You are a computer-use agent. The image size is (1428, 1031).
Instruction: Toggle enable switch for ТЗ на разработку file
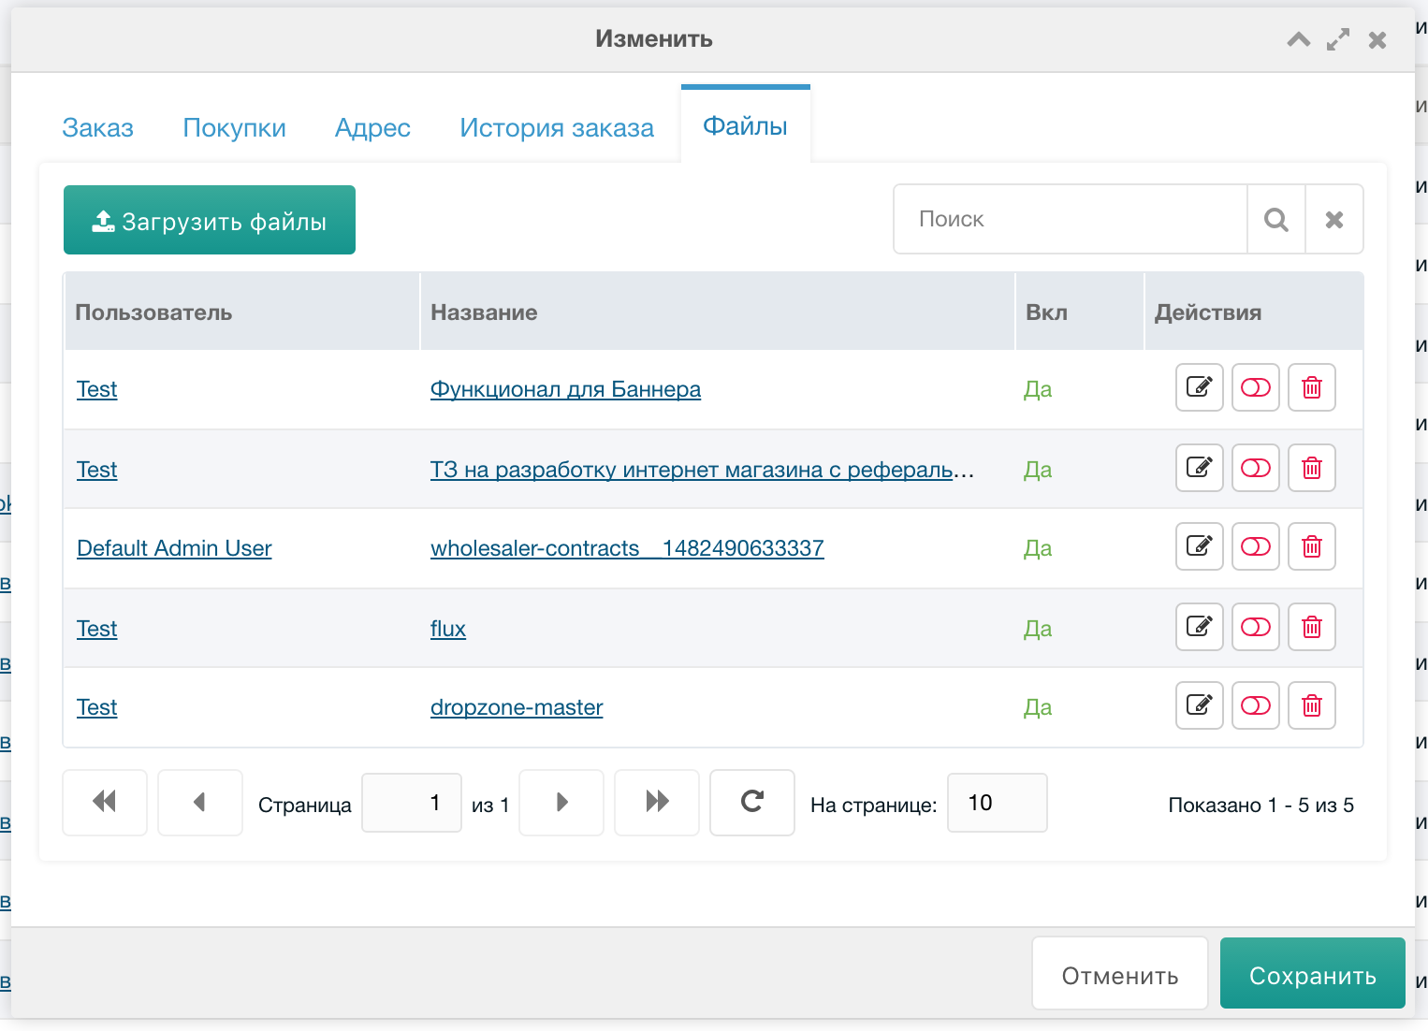coord(1255,468)
